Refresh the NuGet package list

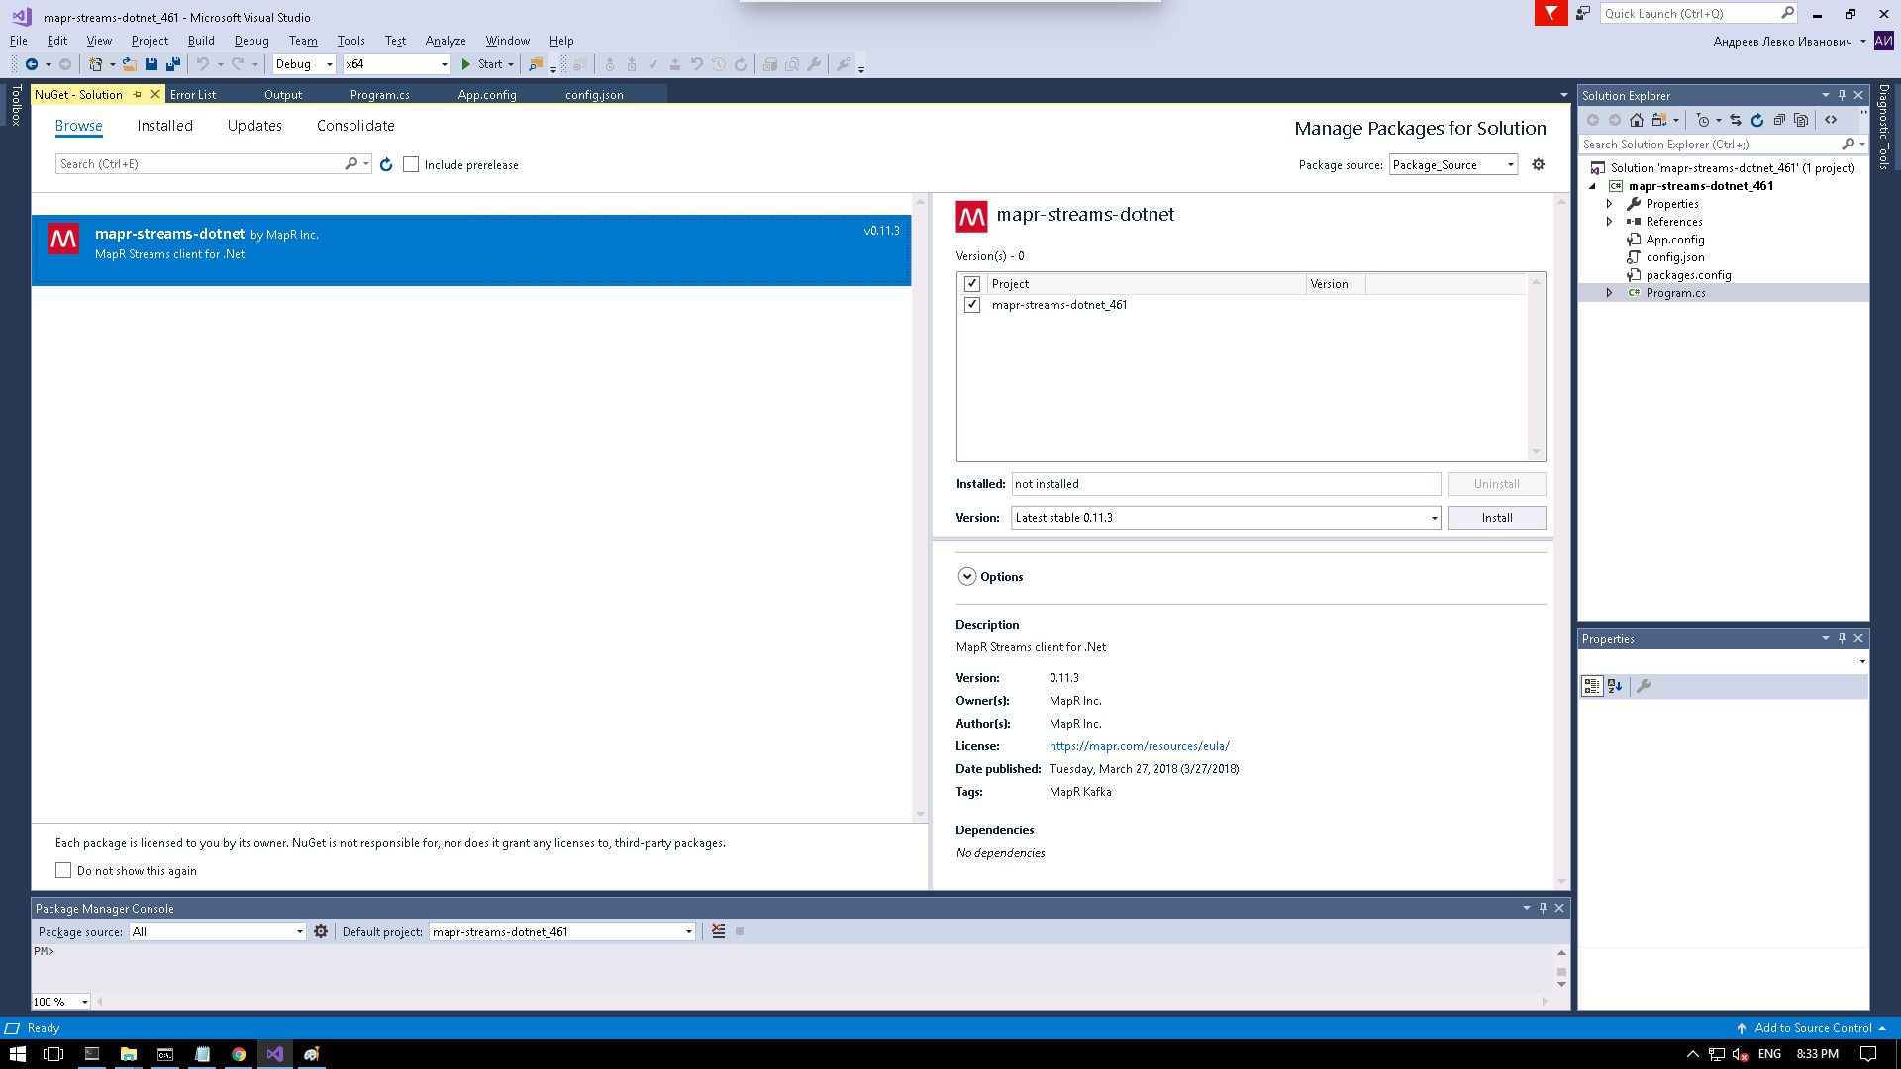pyautogui.click(x=386, y=164)
